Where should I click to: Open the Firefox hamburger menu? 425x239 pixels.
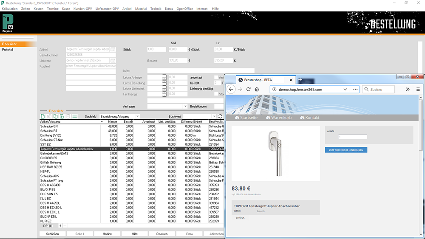click(418, 90)
